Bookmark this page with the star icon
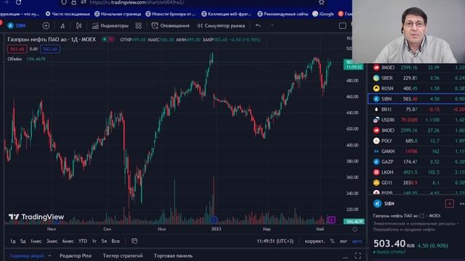The height and width of the screenshot is (261, 465). point(321,2)
